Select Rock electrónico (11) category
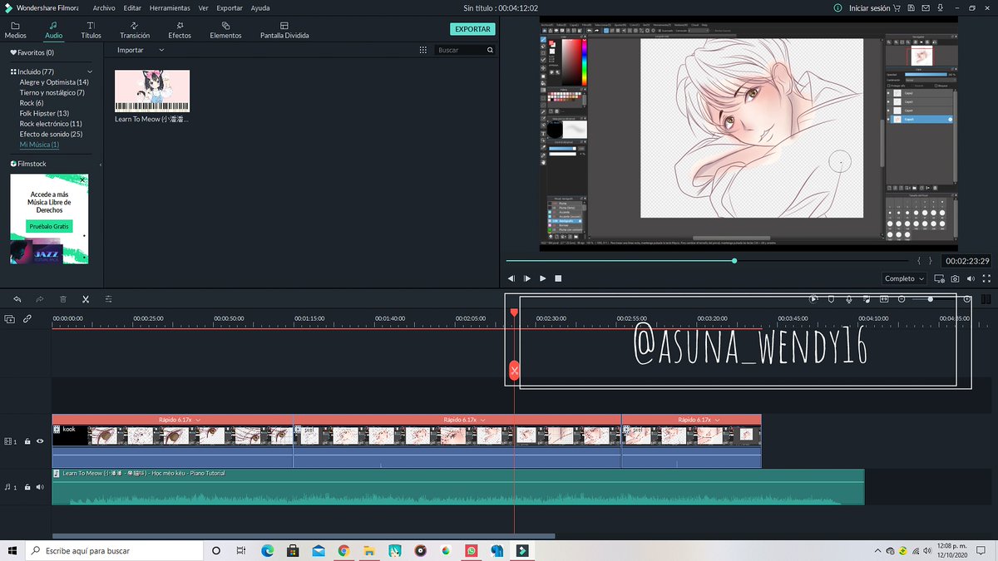The image size is (998, 561). coord(51,124)
